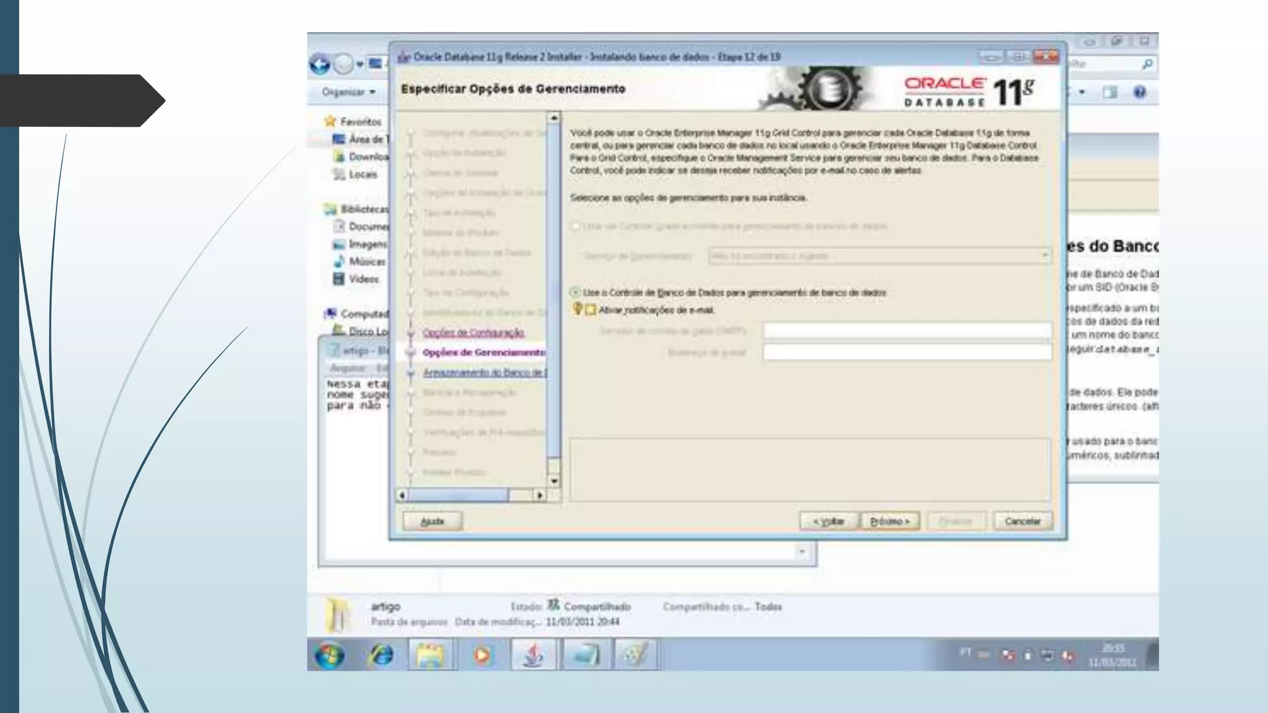The height and width of the screenshot is (713, 1268).
Task: Select the Grid Control radio option for management
Action: click(575, 227)
